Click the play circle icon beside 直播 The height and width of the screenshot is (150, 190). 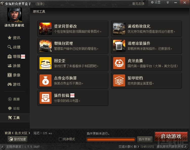[x=10, y=99]
